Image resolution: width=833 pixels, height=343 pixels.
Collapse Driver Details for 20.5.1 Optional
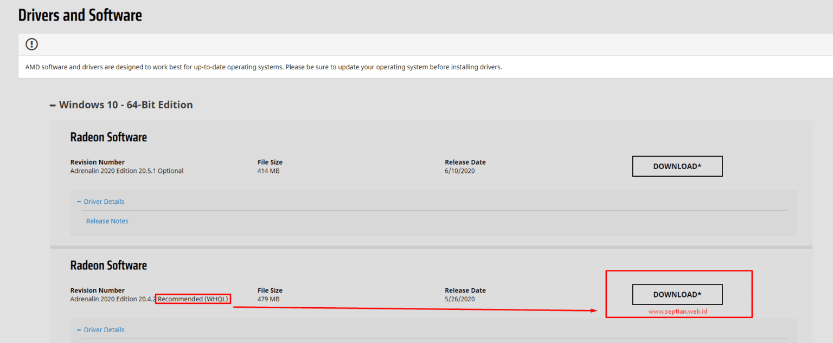pyautogui.click(x=101, y=202)
